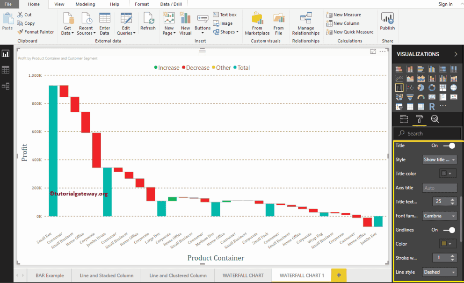This screenshot has height=283, width=464.
Task: Select the Funnel chart visualization icon
Action: [x=410, y=97]
